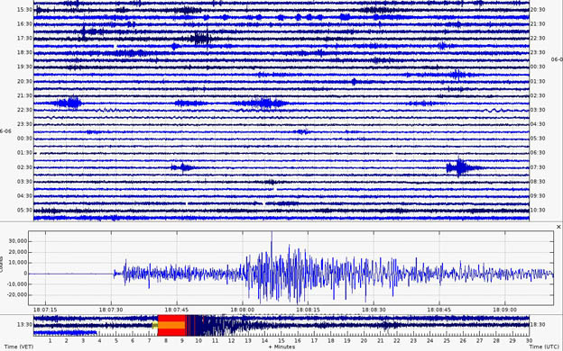The width and height of the screenshot is (563, 351).
Task: Click the 06:30 UTC row label
Action: [x=538, y=153]
